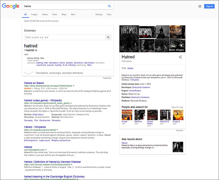This screenshot has height=180, width=219.
Task: Open 'Hatred (video game) - Wikipedia' result
Action: coord(43,100)
